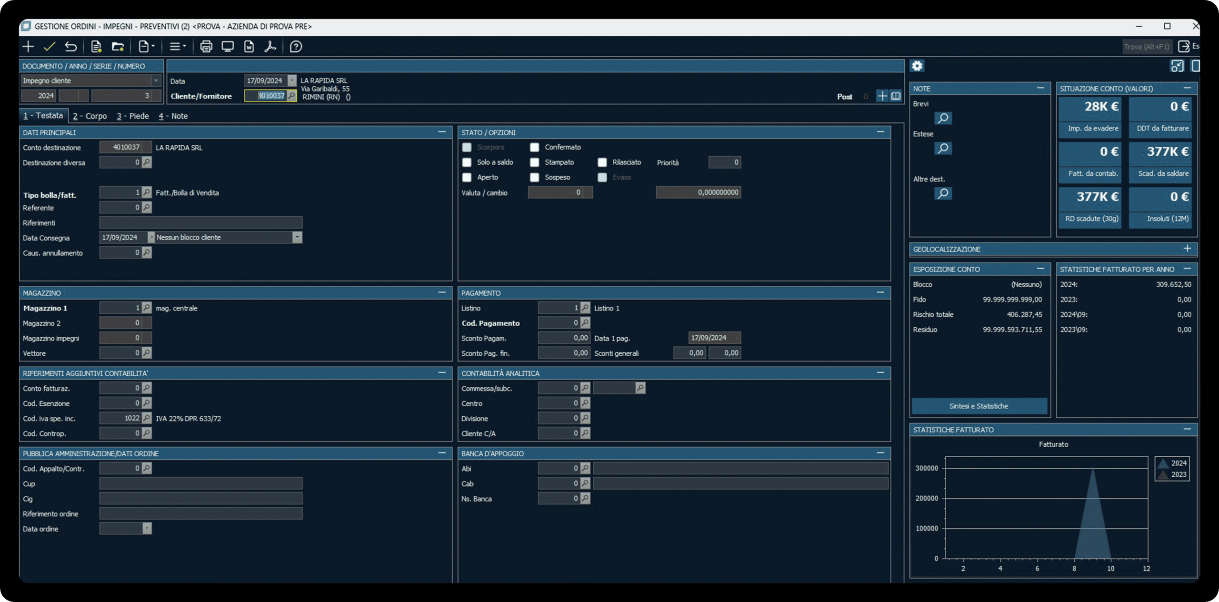Open the Impegno cliente document type dropdown
This screenshot has width=1219, height=602.
click(x=156, y=80)
